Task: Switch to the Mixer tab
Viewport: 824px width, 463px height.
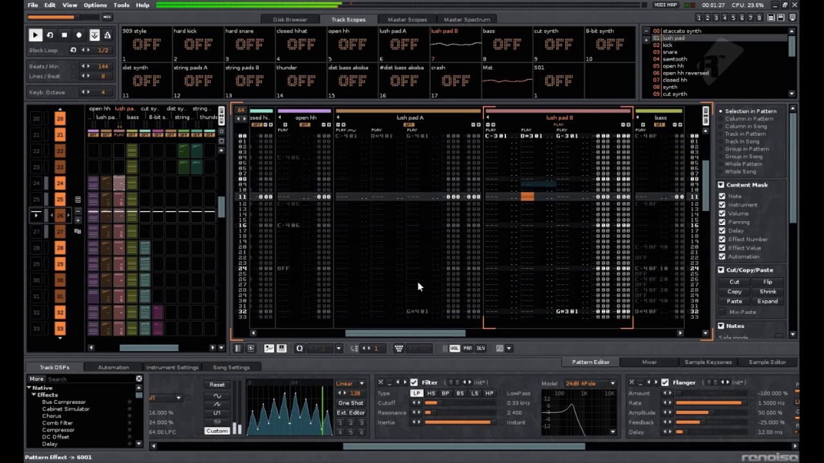Action: 649,362
